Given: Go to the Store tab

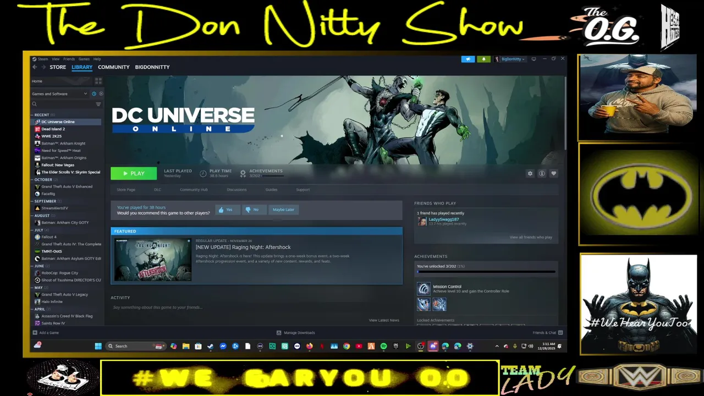Looking at the screenshot, I should 58,67.
